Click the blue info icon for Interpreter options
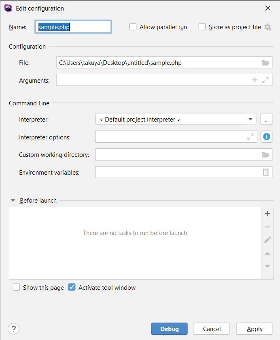This screenshot has height=340, width=280. [x=266, y=137]
